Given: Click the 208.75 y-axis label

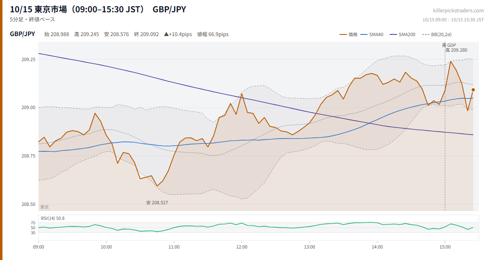Looking at the screenshot, I should click(28, 156).
